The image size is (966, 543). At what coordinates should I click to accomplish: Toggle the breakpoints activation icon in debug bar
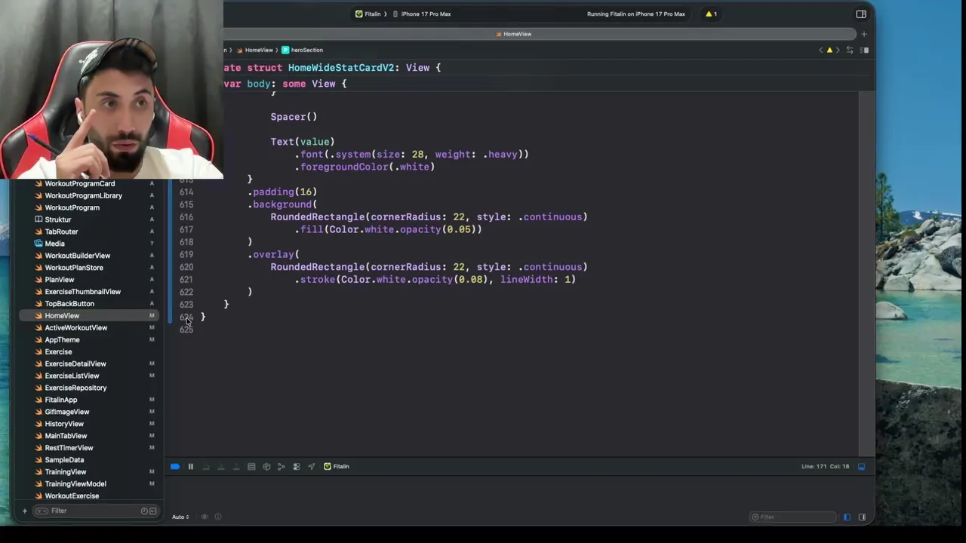click(x=175, y=467)
